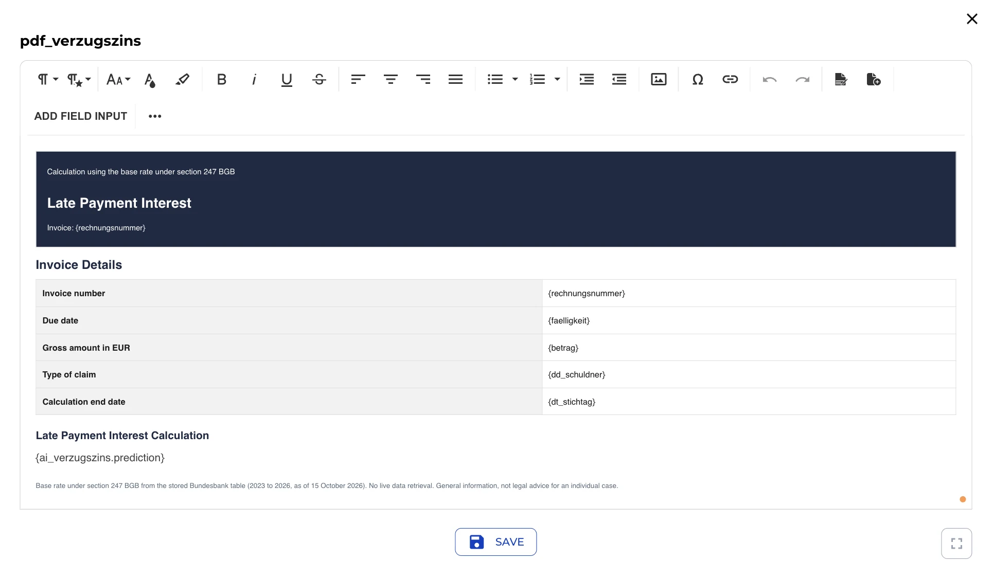Open the font size dropdown
Screen dimensions: 993x579
(x=118, y=79)
